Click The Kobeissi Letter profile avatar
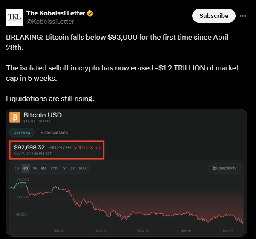 pos(14,17)
